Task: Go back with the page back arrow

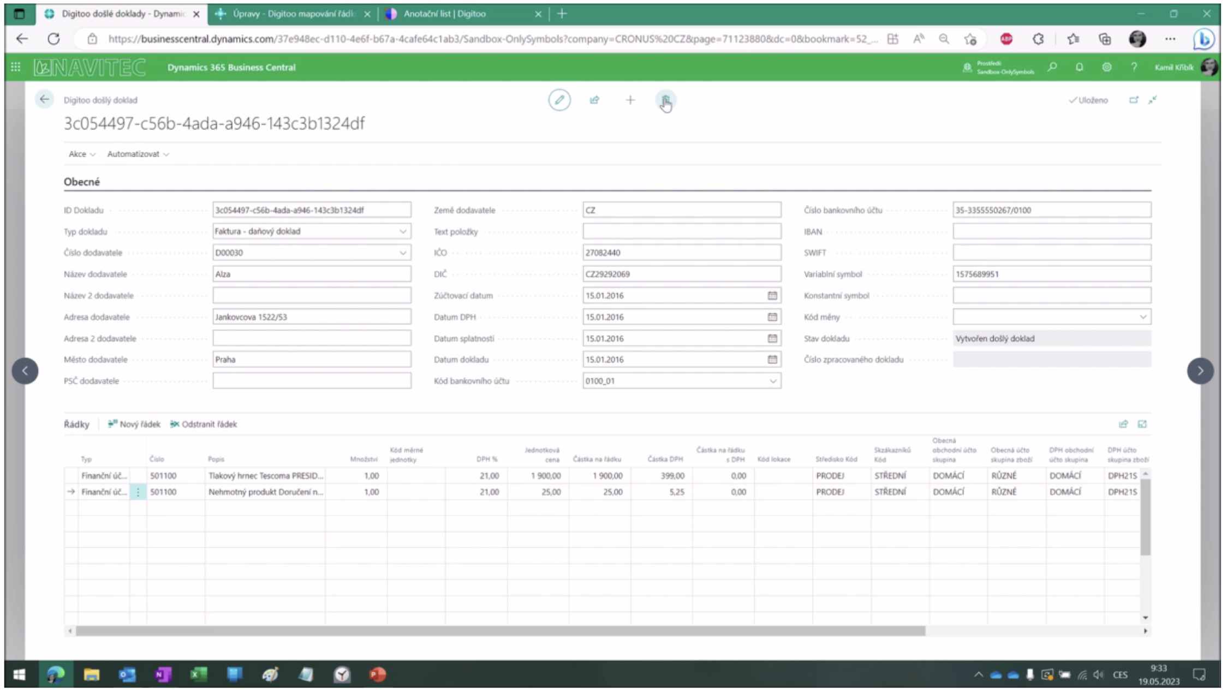Action: click(x=44, y=99)
